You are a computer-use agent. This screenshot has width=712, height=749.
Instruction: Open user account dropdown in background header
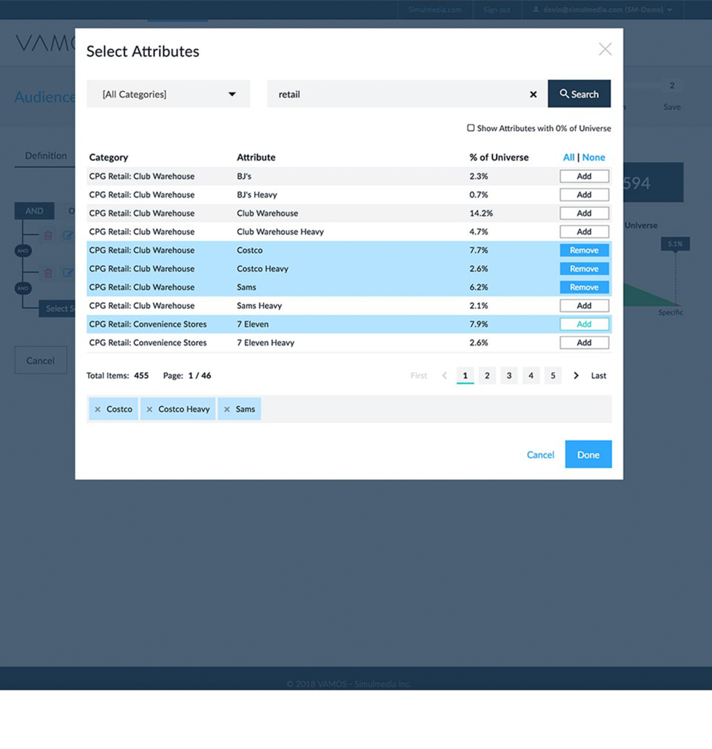click(x=602, y=9)
